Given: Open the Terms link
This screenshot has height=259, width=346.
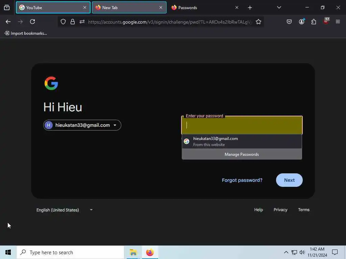Looking at the screenshot, I should click(x=304, y=210).
